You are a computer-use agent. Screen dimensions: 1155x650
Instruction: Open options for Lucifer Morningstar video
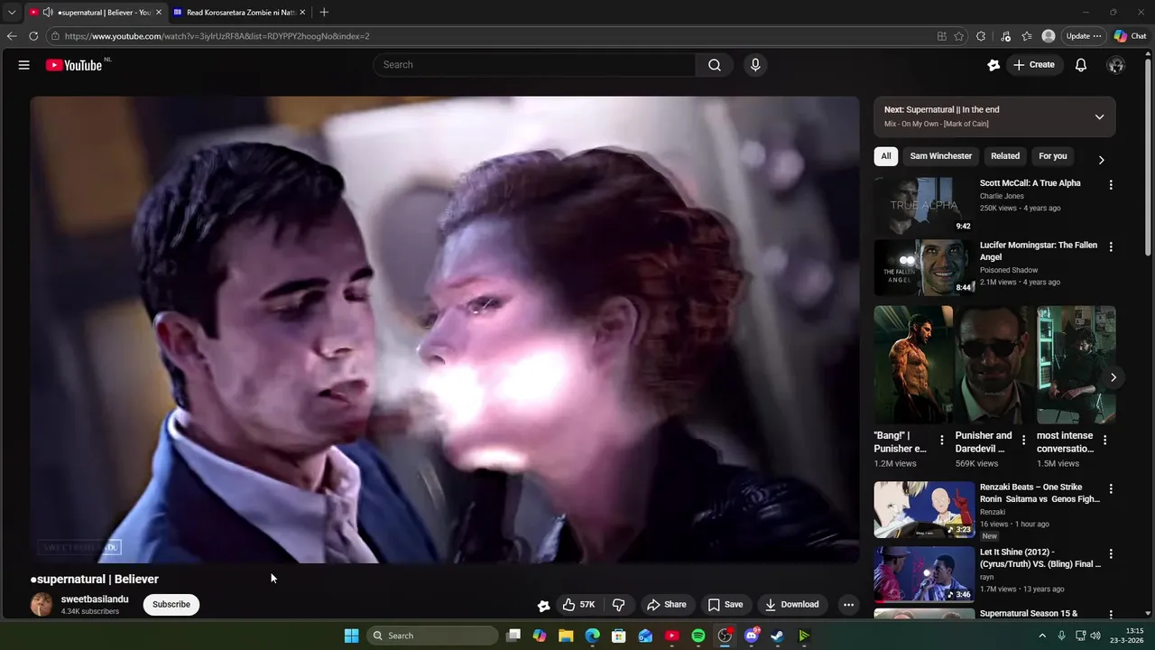pos(1111,246)
